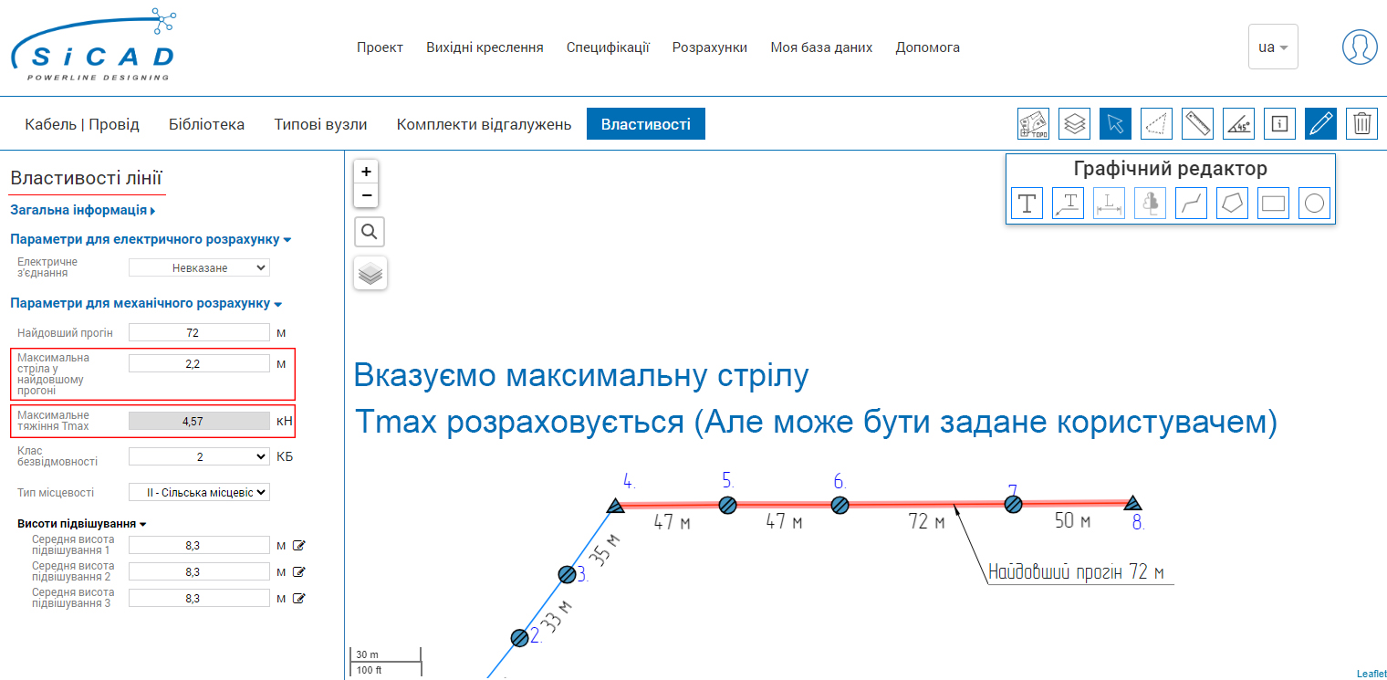The image size is (1387, 680).
Task: Open Тип місцевості dropdown
Action: click(199, 492)
